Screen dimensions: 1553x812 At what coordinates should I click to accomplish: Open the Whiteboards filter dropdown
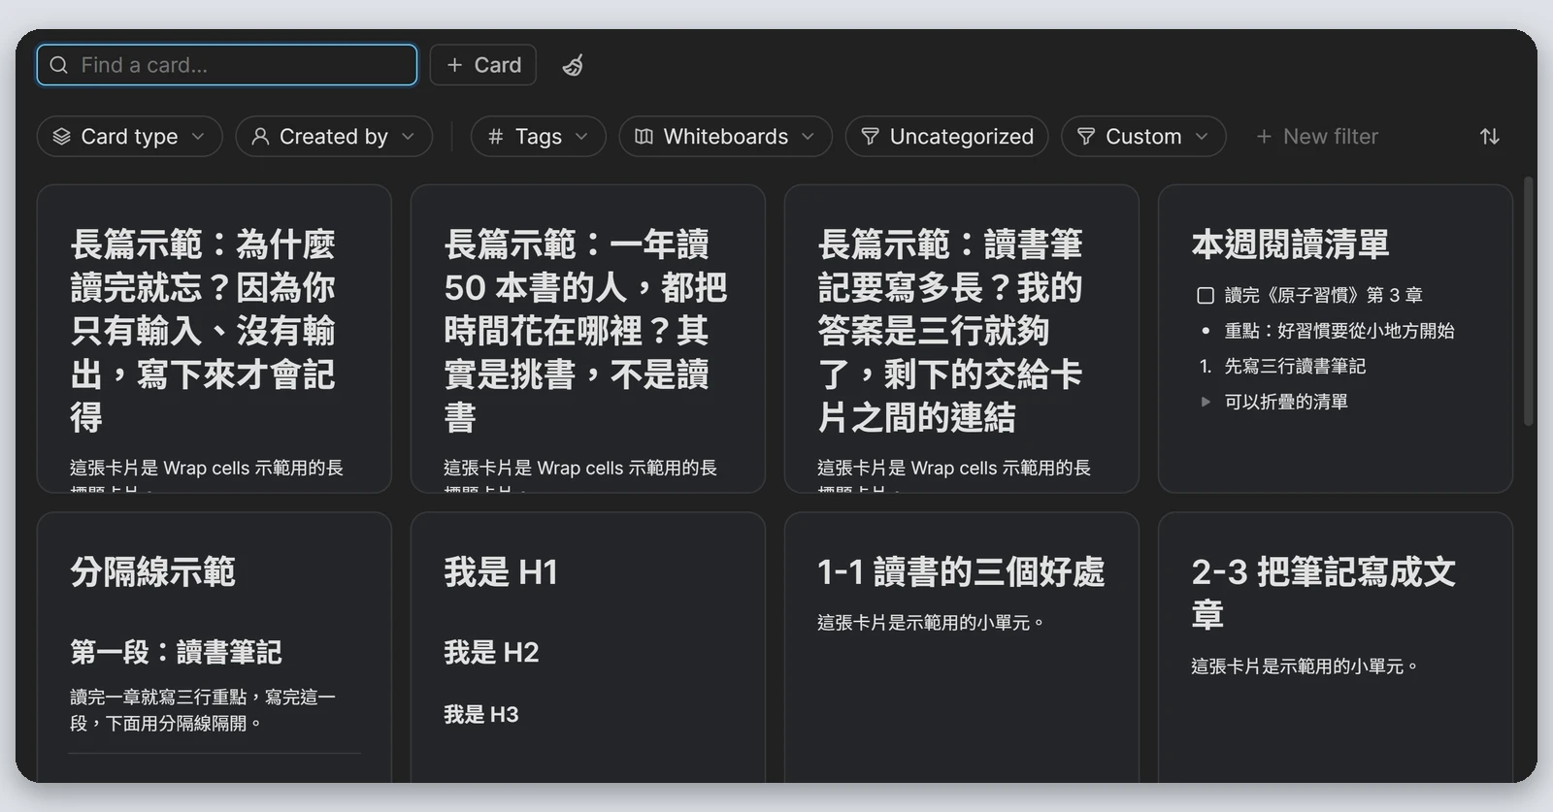point(726,137)
